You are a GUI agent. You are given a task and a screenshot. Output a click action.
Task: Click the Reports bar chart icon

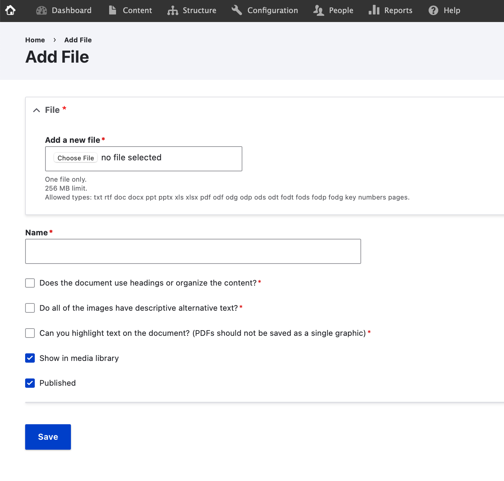point(374,10)
